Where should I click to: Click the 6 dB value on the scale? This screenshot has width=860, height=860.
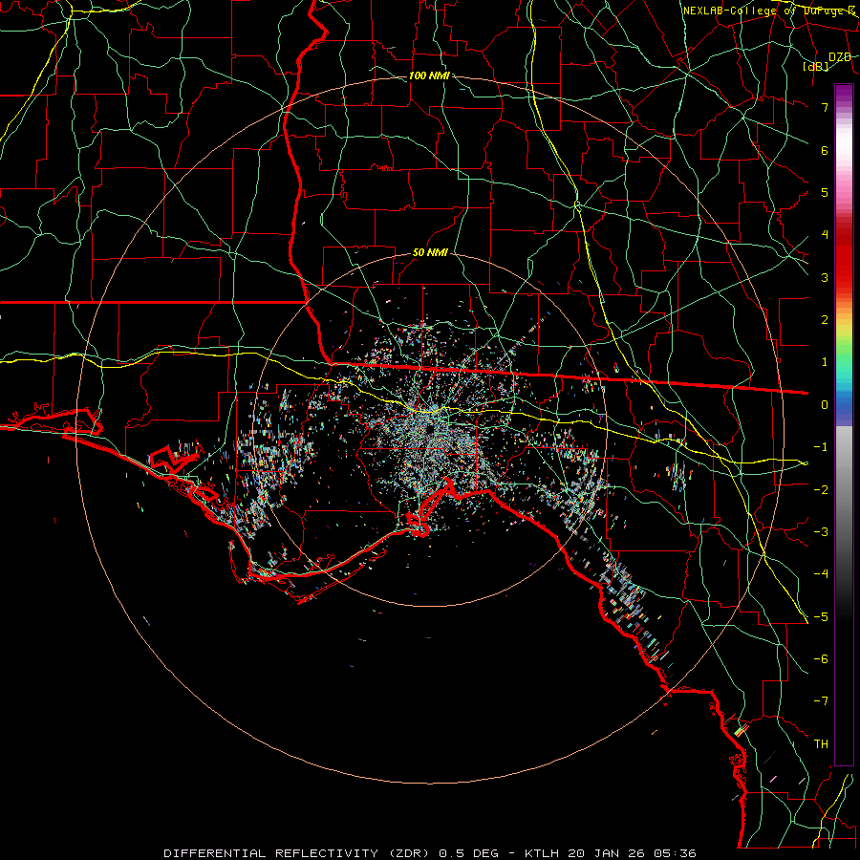click(825, 150)
